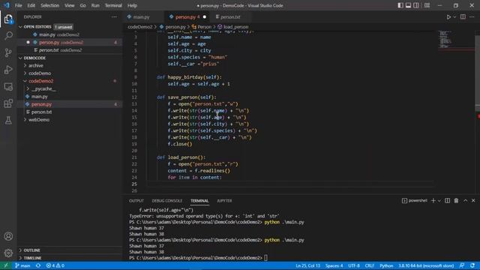Split the terminal panel
Image resolution: width=480 pixels, height=270 pixels.
(x=447, y=201)
